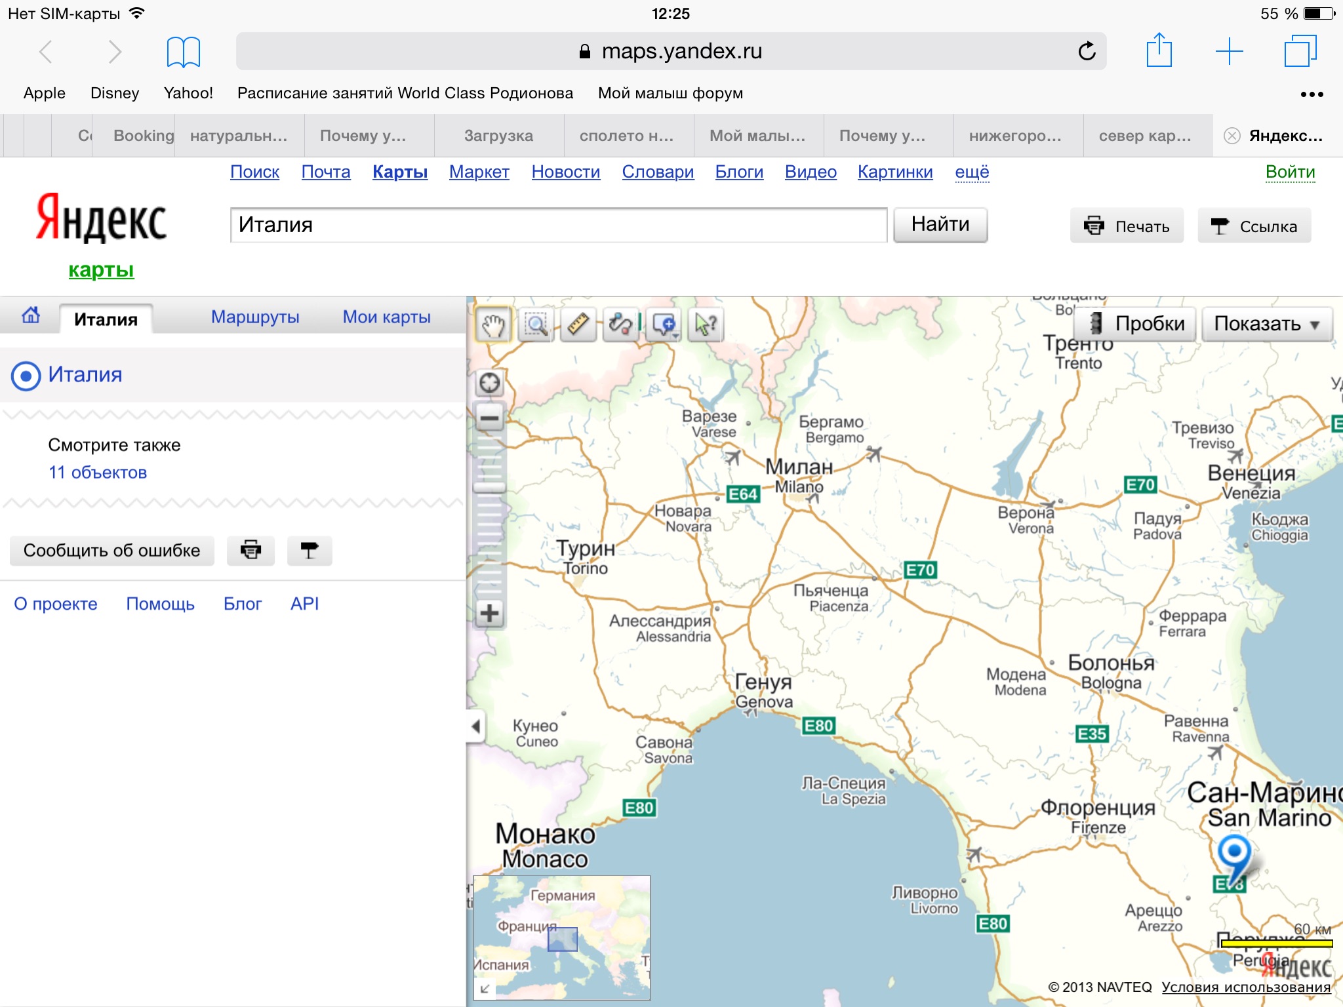Open the API footer link
The image size is (1343, 1007).
coord(305,604)
